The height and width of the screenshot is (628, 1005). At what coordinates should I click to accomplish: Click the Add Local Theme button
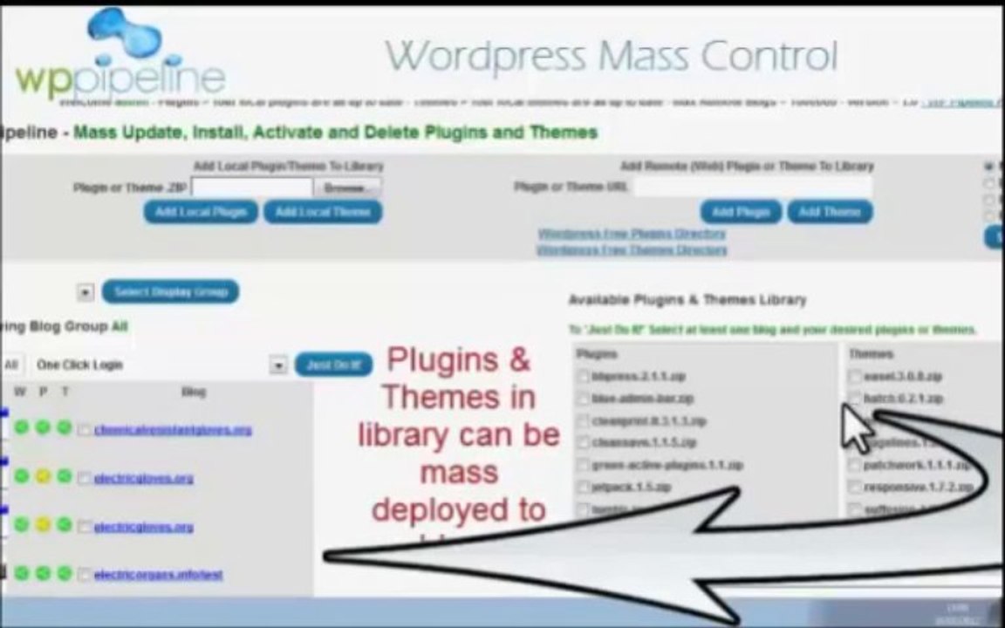click(x=323, y=212)
